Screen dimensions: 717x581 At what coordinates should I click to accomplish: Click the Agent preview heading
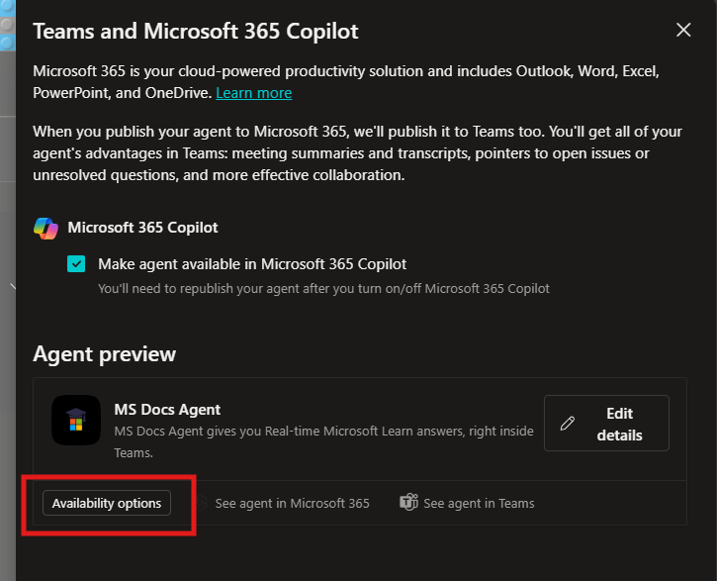[105, 353]
